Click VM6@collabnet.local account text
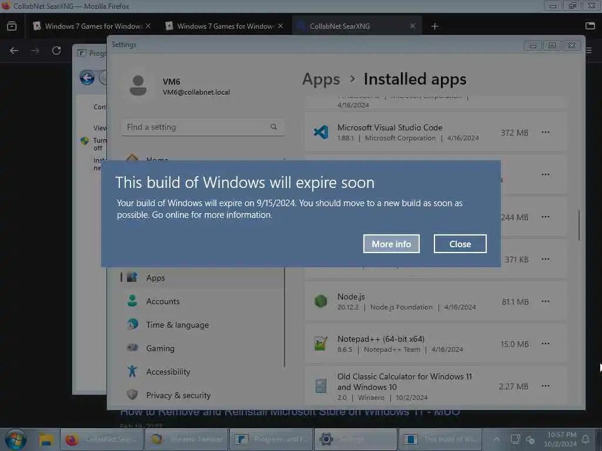Image resolution: width=602 pixels, height=451 pixels. tap(196, 92)
